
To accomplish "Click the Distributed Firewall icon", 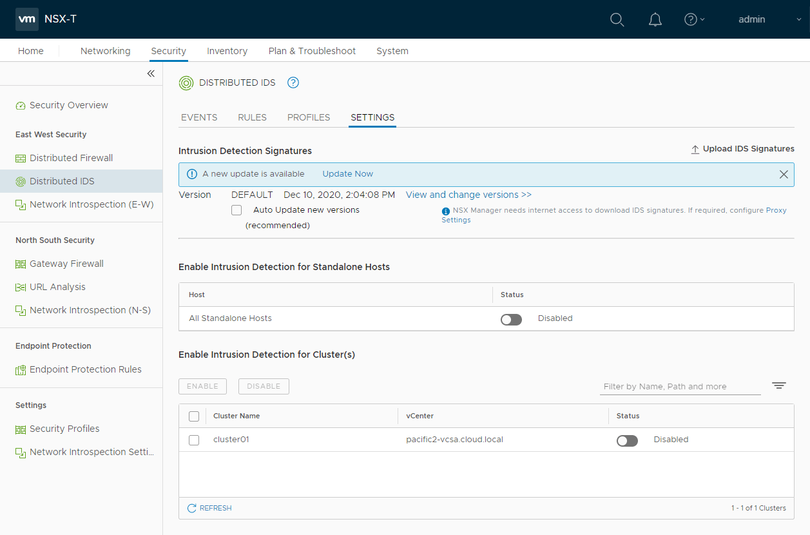I will [x=21, y=159].
